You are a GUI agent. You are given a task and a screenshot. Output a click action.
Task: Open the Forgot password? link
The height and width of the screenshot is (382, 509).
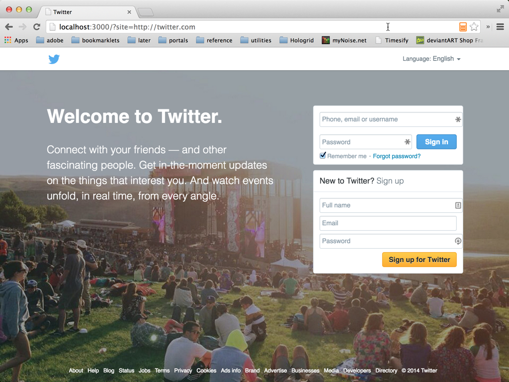pos(397,156)
